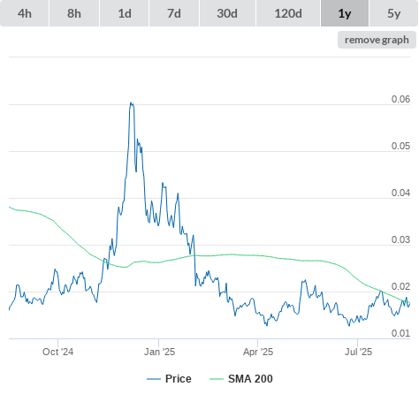Choose the 7d time range

[x=174, y=13]
